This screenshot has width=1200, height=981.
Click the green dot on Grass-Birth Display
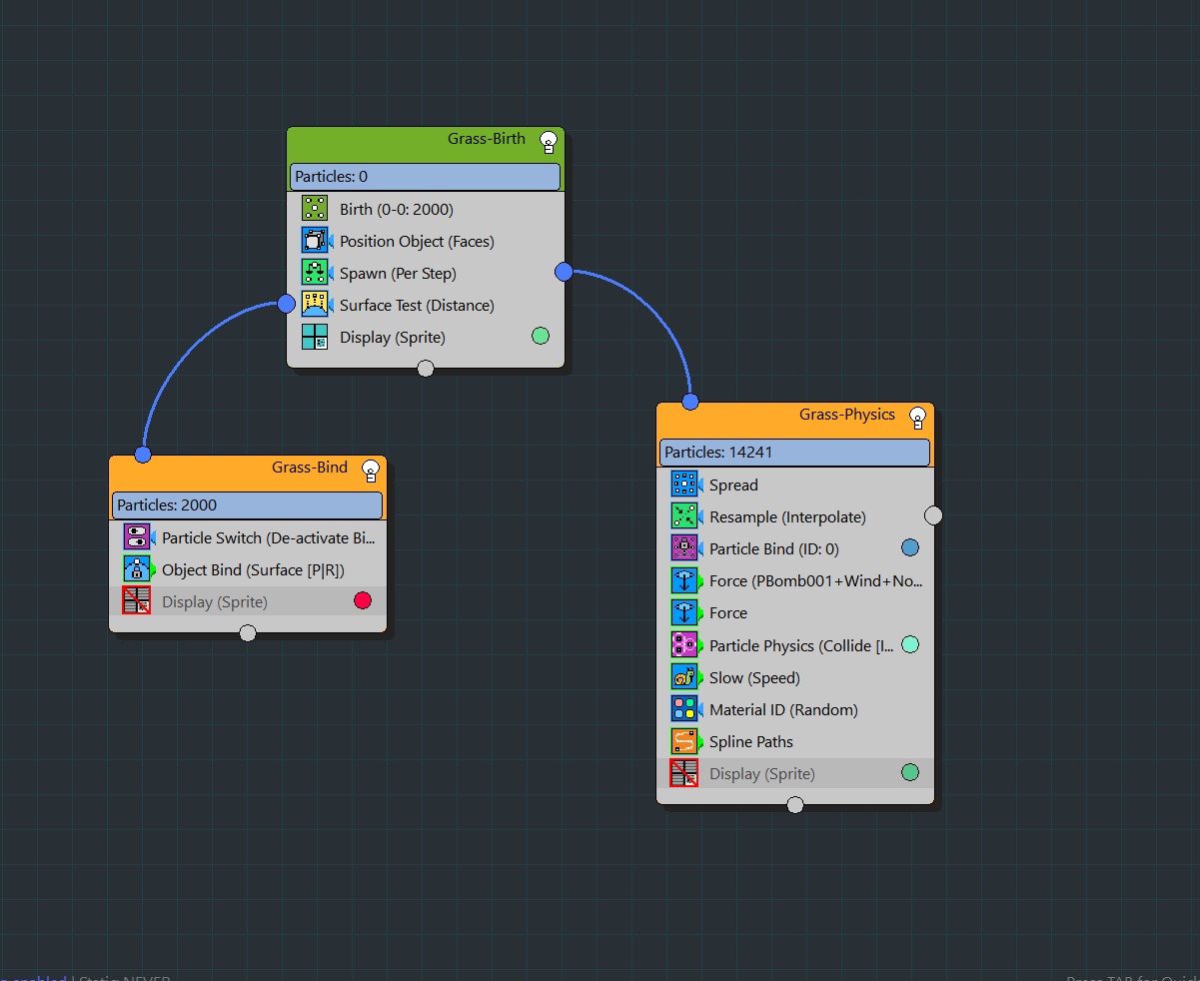click(x=541, y=336)
